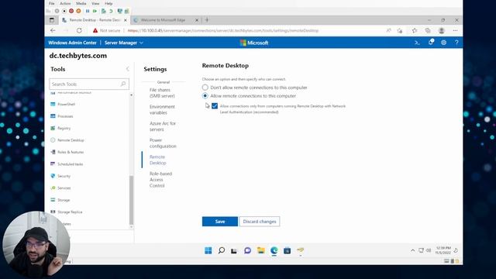Open the settings gear in header
Image resolution: width=496 pixels, height=279 pixels.
point(444,43)
